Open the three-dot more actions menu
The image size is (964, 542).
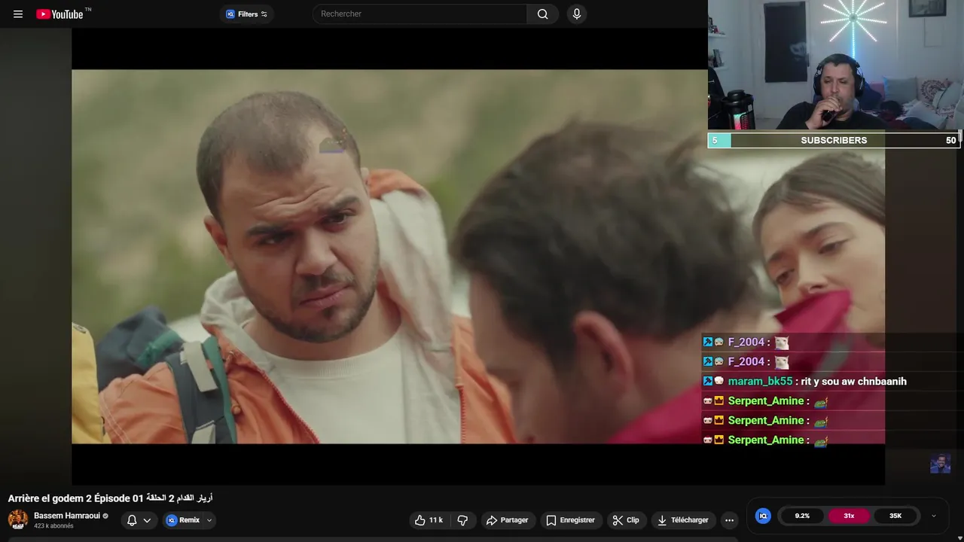point(729,520)
